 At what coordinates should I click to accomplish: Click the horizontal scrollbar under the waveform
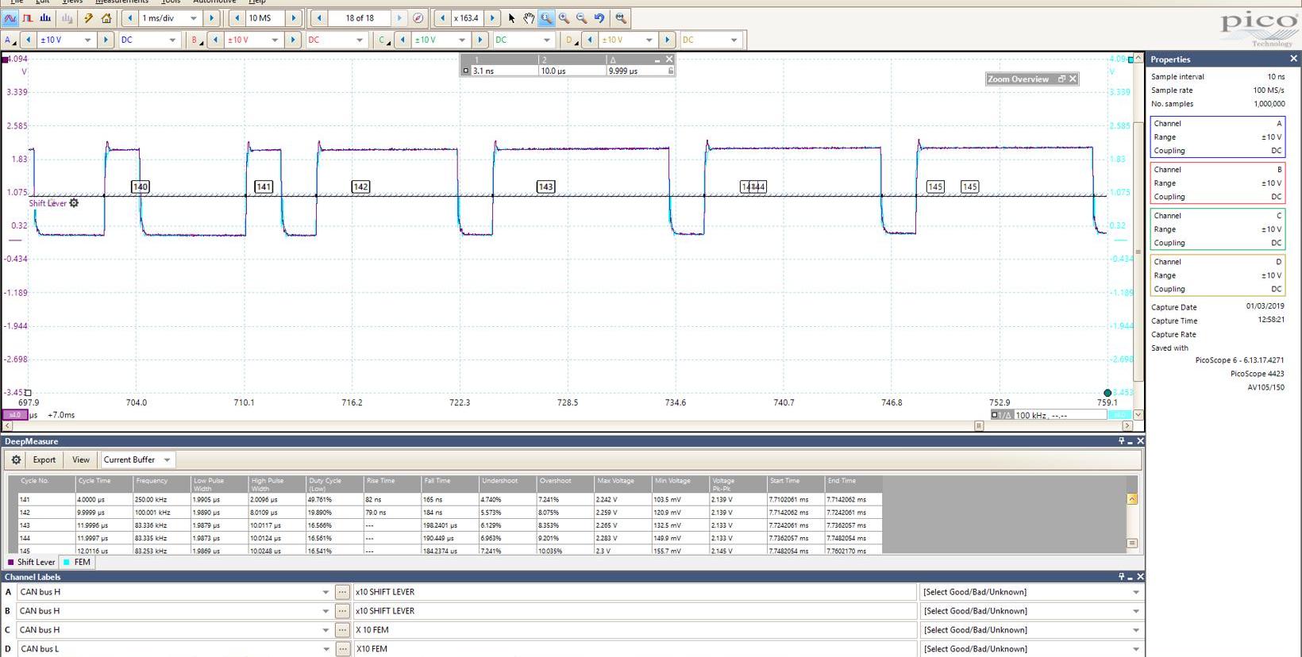(568, 425)
